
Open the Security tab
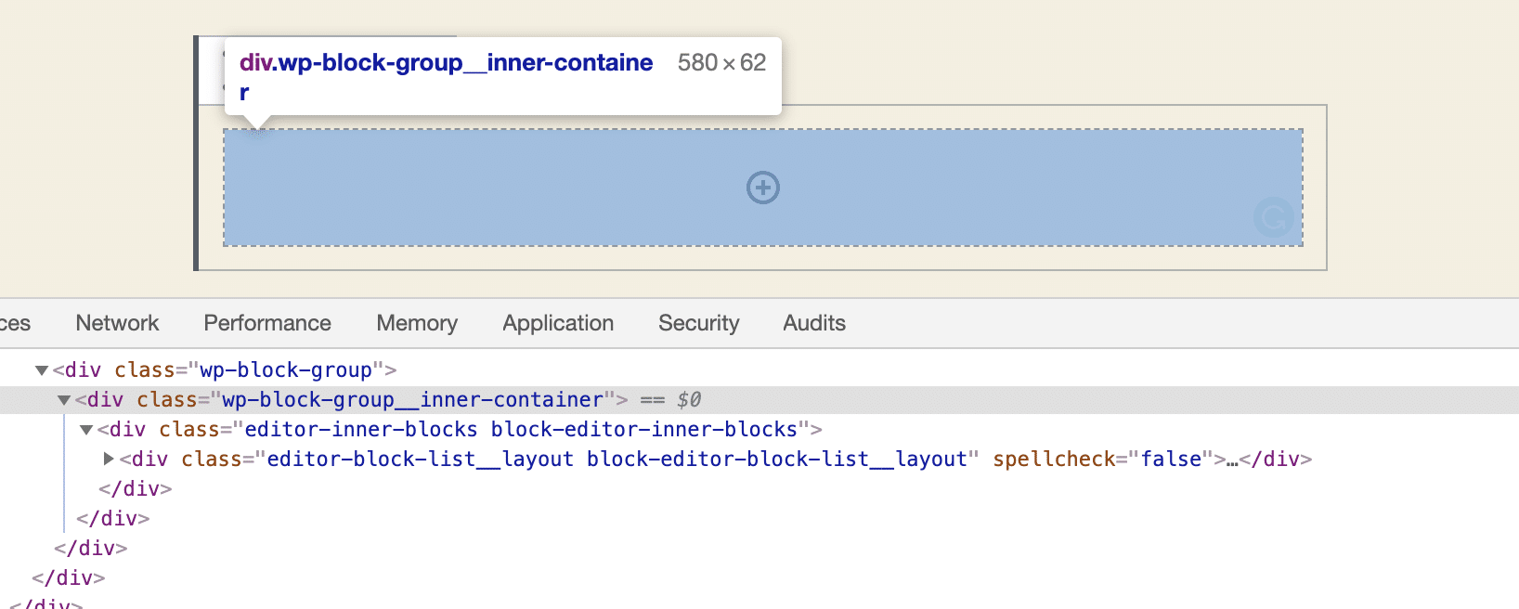tap(698, 323)
